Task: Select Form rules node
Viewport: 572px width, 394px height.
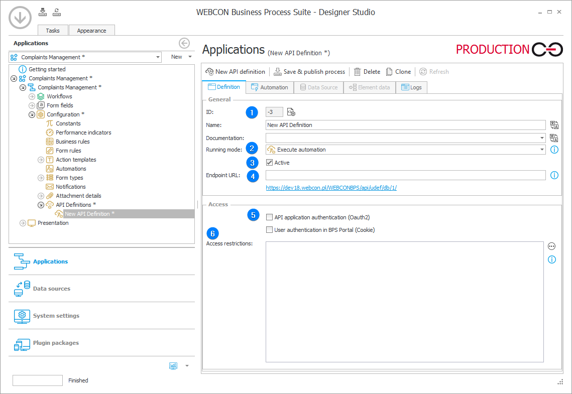Action: click(x=69, y=151)
